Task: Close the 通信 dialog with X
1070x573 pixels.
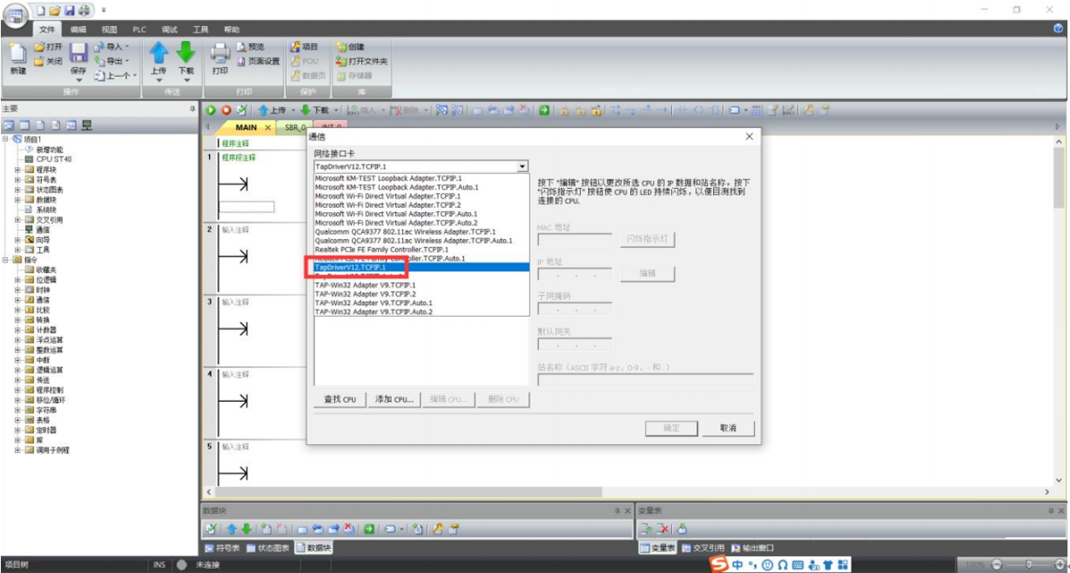Action: pyautogui.click(x=749, y=136)
